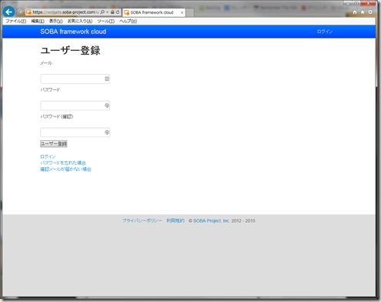Open favorites star icon
The image size is (381, 302).
363,12
